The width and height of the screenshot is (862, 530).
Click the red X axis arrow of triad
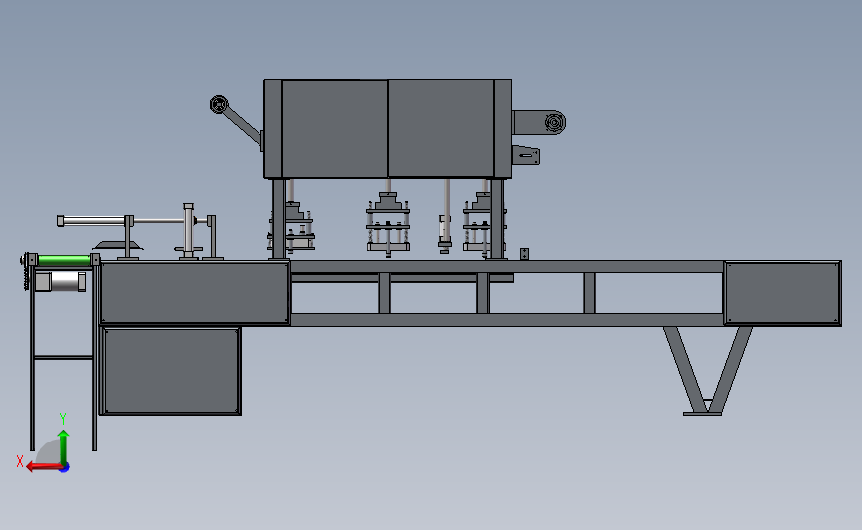43,467
